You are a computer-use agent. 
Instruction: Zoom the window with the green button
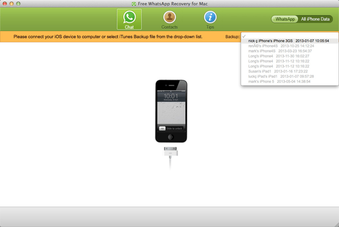pos(18,4)
